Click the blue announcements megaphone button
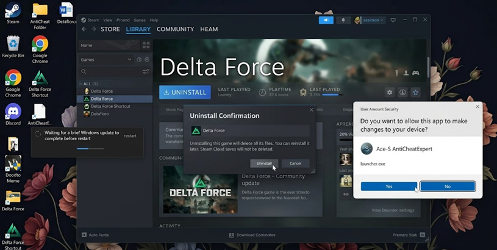The image size is (497, 250). (326, 20)
